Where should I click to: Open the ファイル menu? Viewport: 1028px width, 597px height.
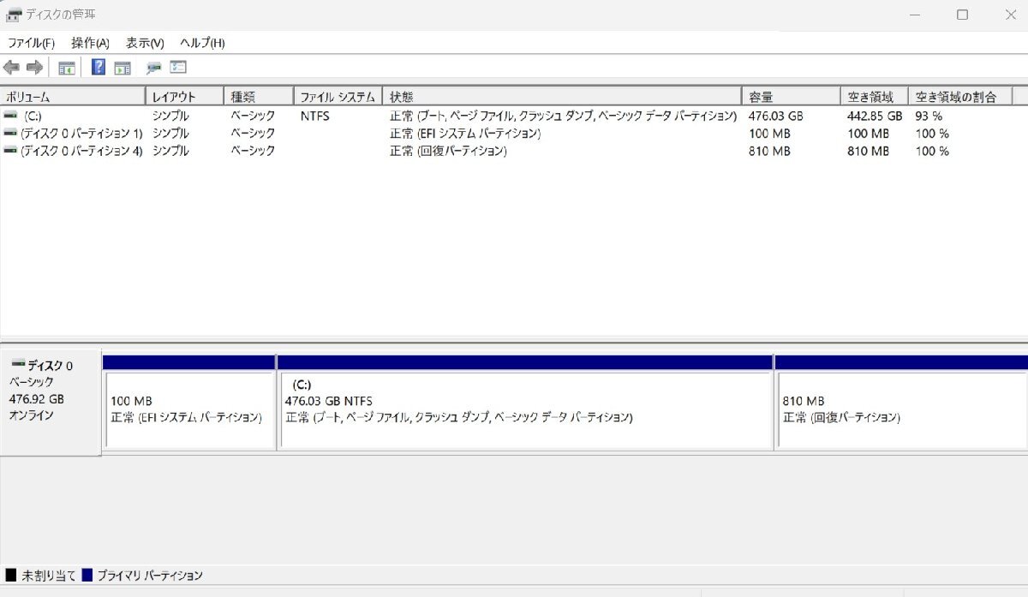click(x=33, y=42)
